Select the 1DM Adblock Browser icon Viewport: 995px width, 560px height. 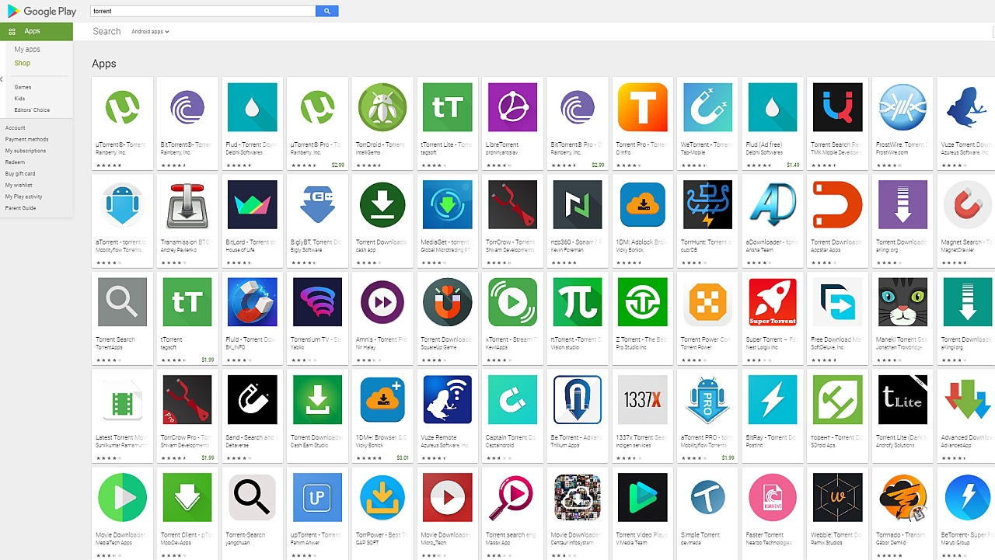pyautogui.click(x=642, y=204)
